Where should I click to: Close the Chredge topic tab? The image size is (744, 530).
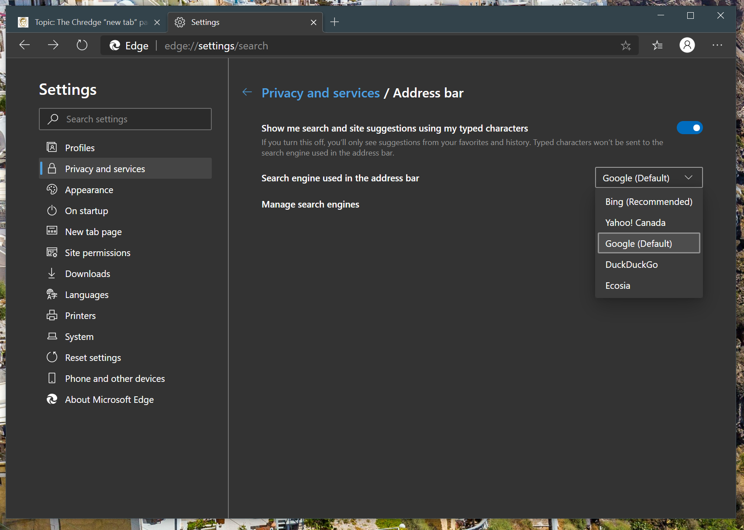coord(157,22)
